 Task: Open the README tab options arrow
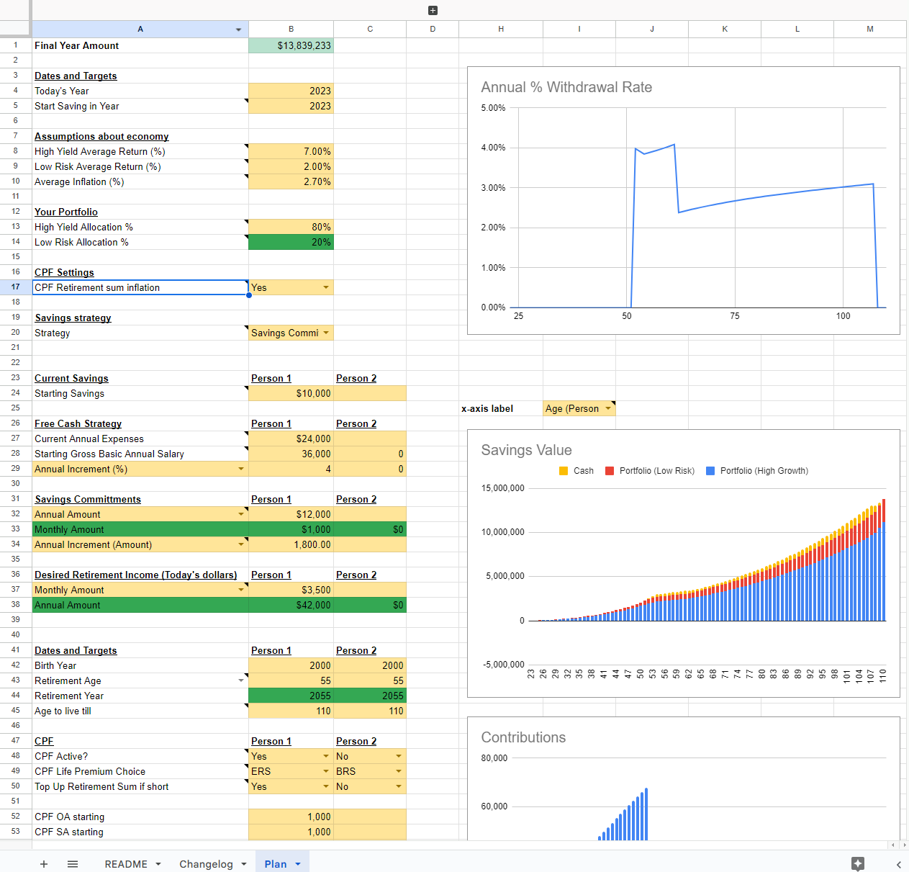pyautogui.click(x=158, y=864)
